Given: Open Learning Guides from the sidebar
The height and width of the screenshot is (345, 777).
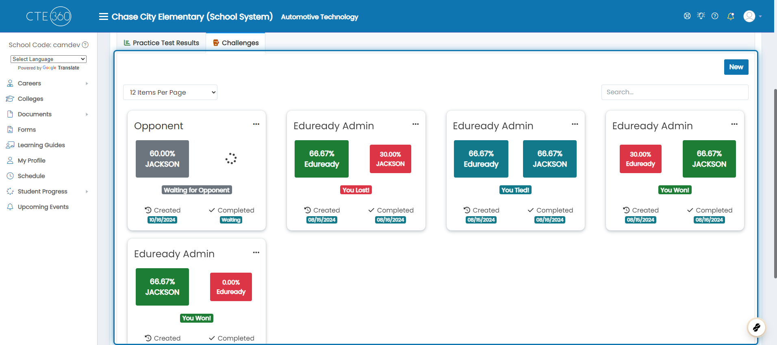Looking at the screenshot, I should pos(41,145).
